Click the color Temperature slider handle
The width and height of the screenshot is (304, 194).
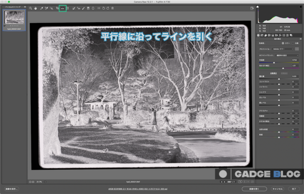point(274,63)
